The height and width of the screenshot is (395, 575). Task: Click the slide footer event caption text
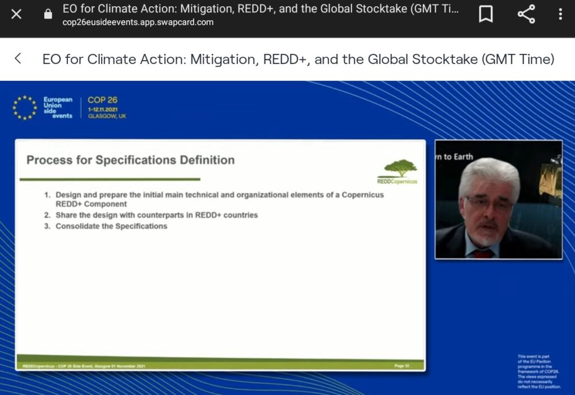coord(84,366)
